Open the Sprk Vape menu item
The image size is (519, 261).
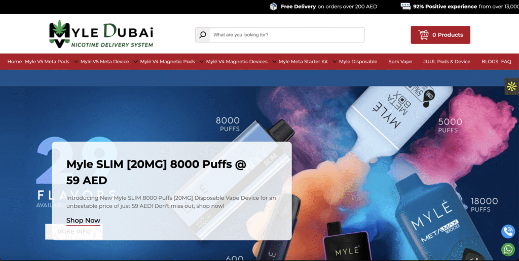[400, 62]
